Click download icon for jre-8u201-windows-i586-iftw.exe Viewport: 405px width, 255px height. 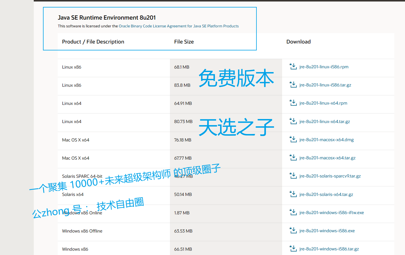click(293, 212)
